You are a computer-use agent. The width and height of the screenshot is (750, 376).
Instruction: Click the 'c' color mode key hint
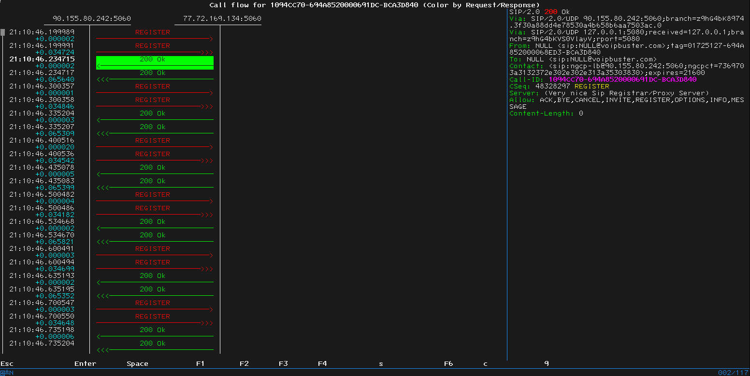click(x=486, y=363)
